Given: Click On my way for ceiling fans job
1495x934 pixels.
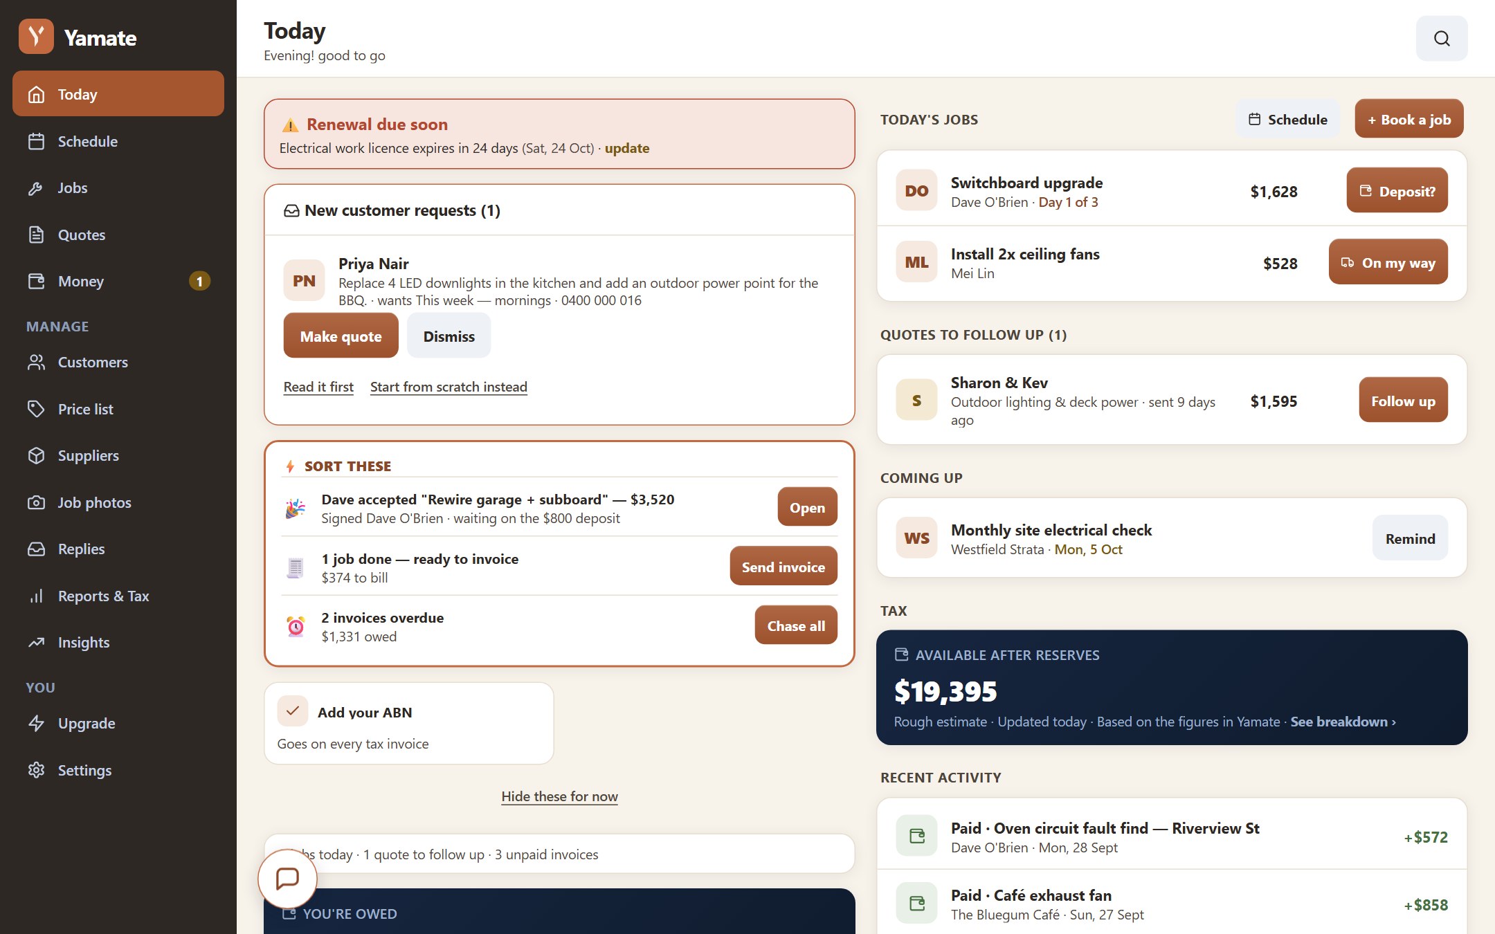Looking at the screenshot, I should [1388, 262].
